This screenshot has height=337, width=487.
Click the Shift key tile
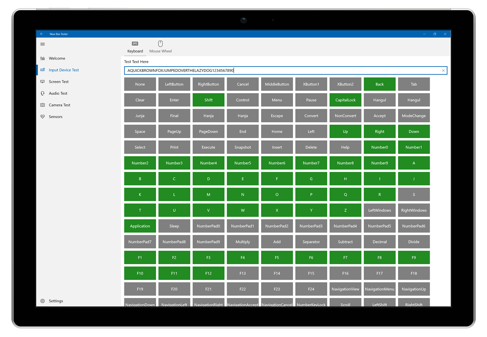(x=208, y=100)
